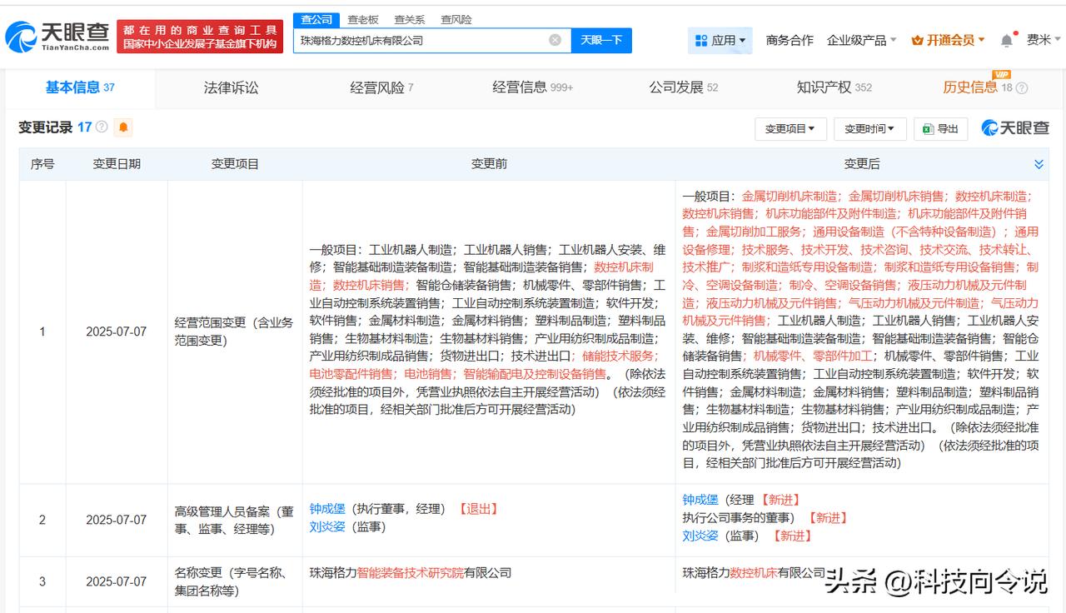Open the 开通会员 dropdown
Screen dimensions: 1066x613
point(949,40)
